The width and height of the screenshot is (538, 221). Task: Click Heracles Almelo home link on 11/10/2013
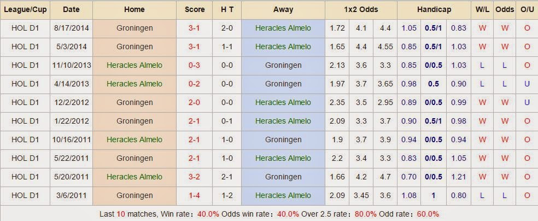tap(134, 65)
